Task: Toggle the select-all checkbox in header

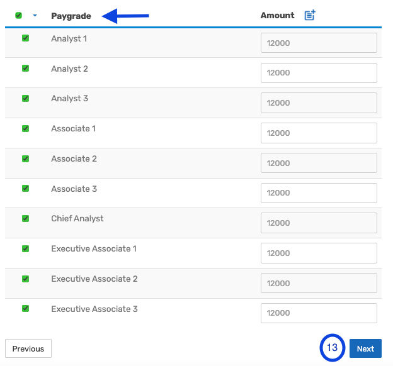Action: tap(18, 16)
